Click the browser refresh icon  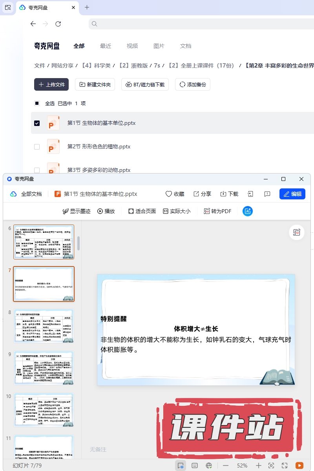point(58,24)
